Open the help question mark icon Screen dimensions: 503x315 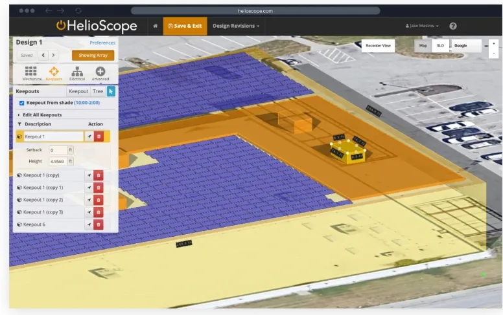point(452,26)
